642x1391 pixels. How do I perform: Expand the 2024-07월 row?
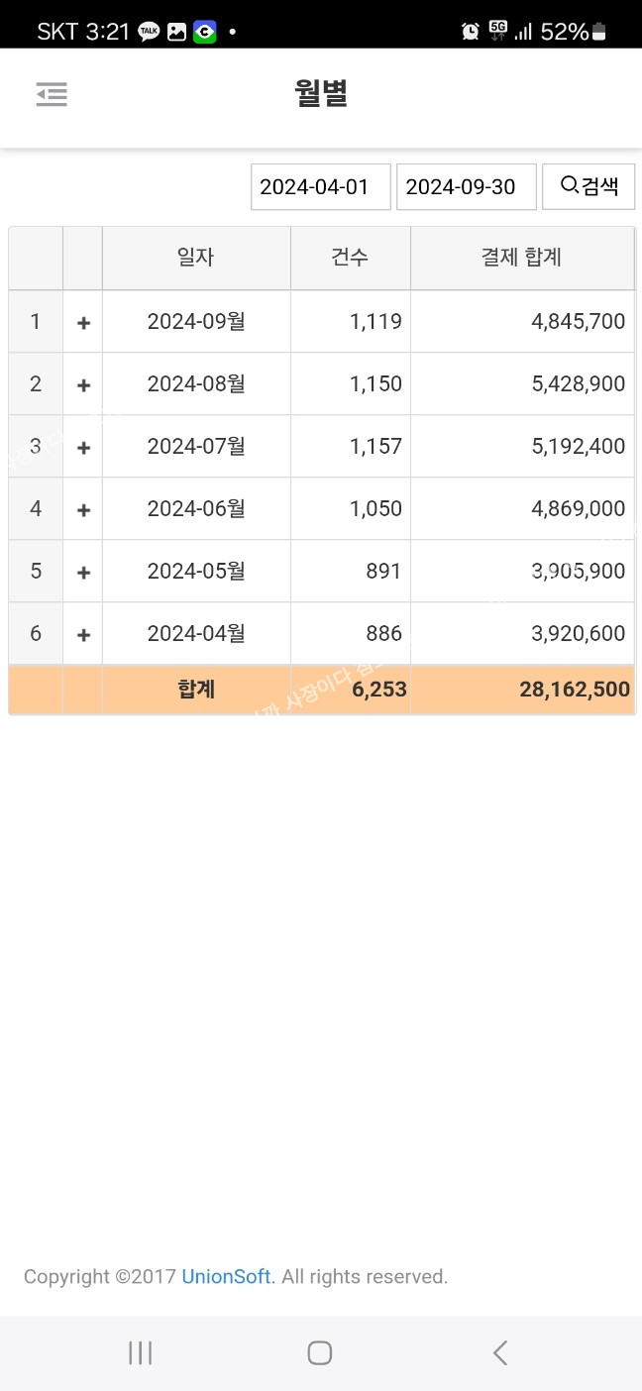(x=83, y=447)
